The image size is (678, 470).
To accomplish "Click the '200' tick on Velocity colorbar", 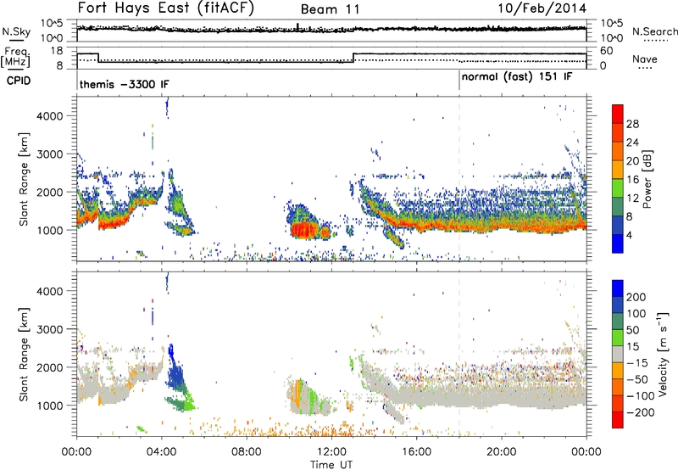I will coord(636,297).
